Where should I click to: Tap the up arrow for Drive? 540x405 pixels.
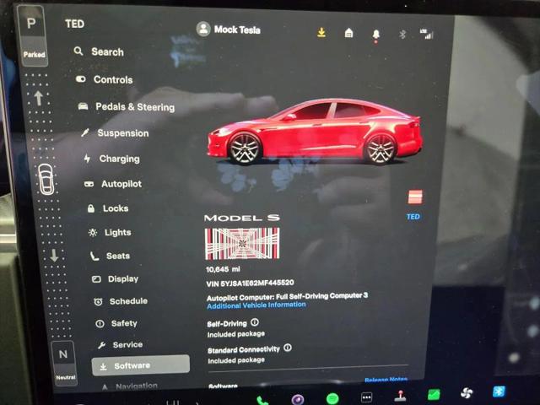click(x=39, y=98)
